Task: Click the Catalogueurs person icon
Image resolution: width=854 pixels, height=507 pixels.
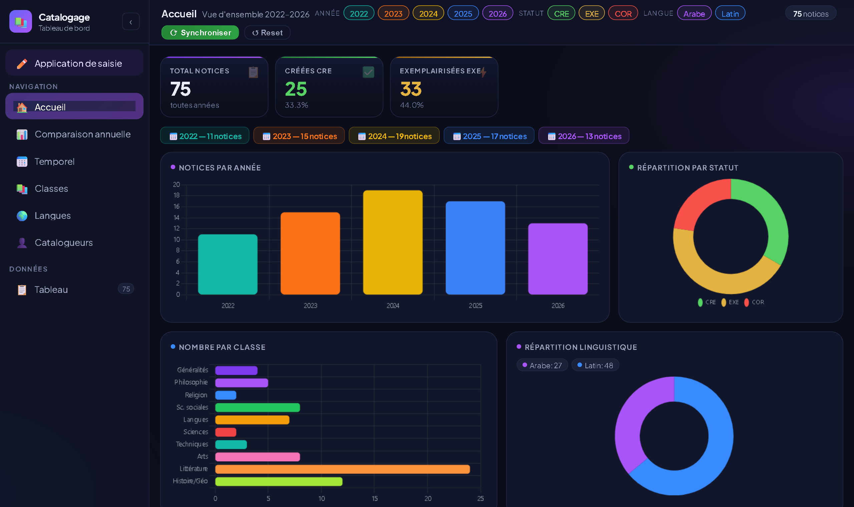Action: pos(22,242)
